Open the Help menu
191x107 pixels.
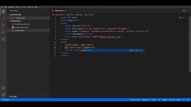(x=36, y=7)
